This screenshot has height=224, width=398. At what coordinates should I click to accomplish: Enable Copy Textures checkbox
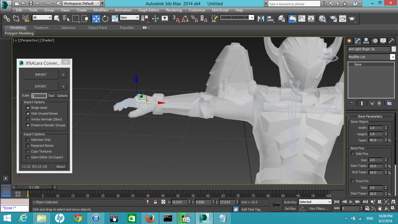pos(28,151)
